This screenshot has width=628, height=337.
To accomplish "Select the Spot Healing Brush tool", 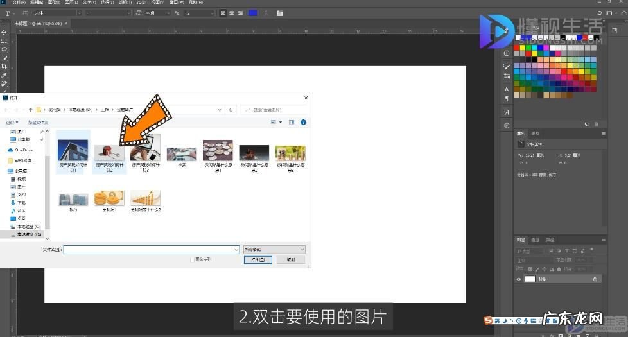I will pyautogui.click(x=4, y=83).
